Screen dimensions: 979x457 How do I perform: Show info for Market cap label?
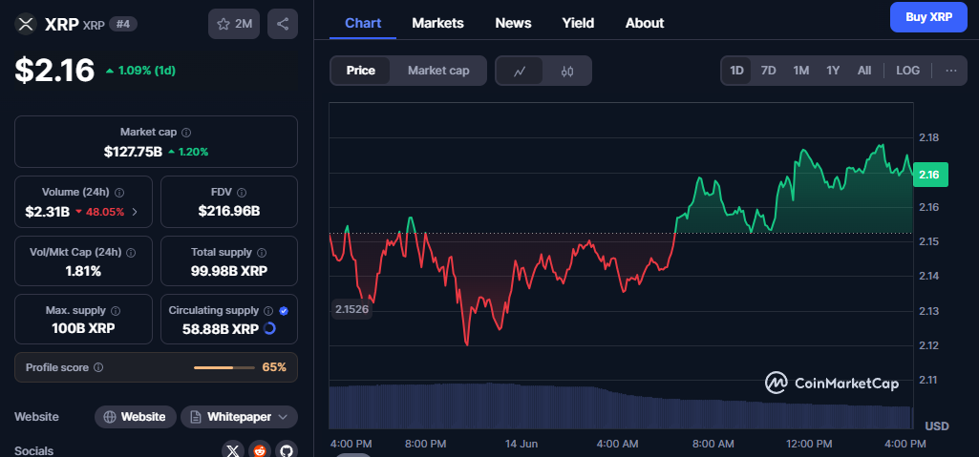click(x=186, y=133)
